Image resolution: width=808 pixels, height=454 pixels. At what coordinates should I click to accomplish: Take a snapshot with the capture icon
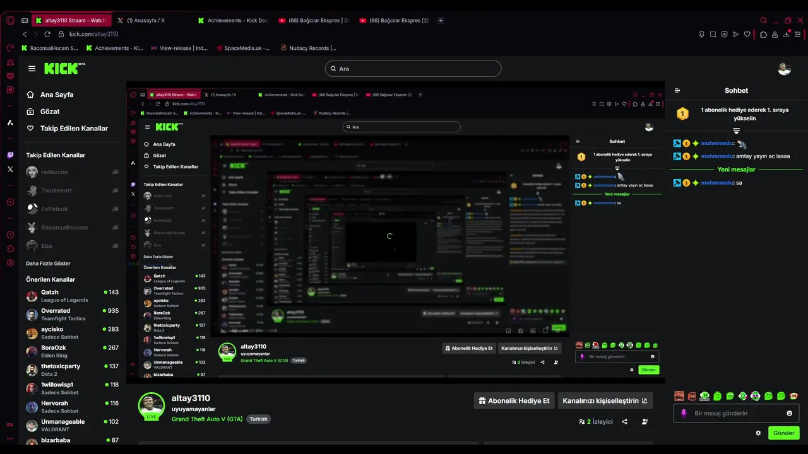[x=713, y=34]
